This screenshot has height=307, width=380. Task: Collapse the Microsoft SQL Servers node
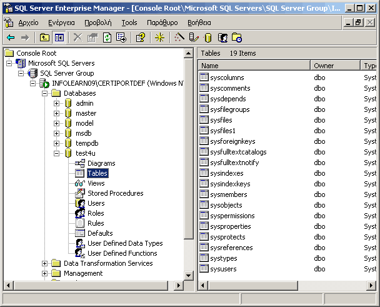pos(9,63)
